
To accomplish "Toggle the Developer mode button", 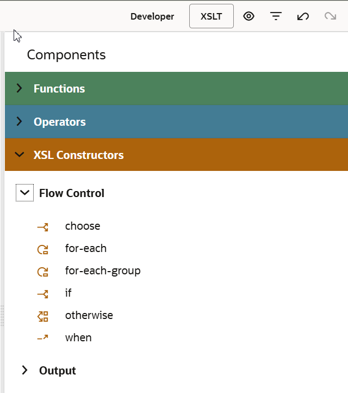I will (x=152, y=16).
